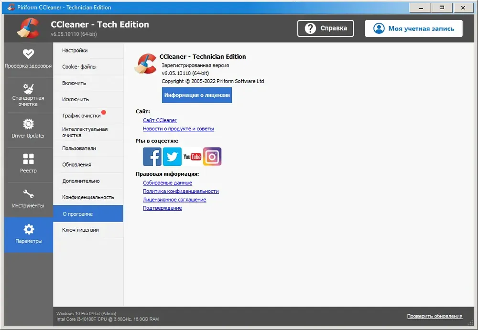The width and height of the screenshot is (478, 330).
Task: Select the Стандартная очистка broom icon
Action: (x=28, y=89)
